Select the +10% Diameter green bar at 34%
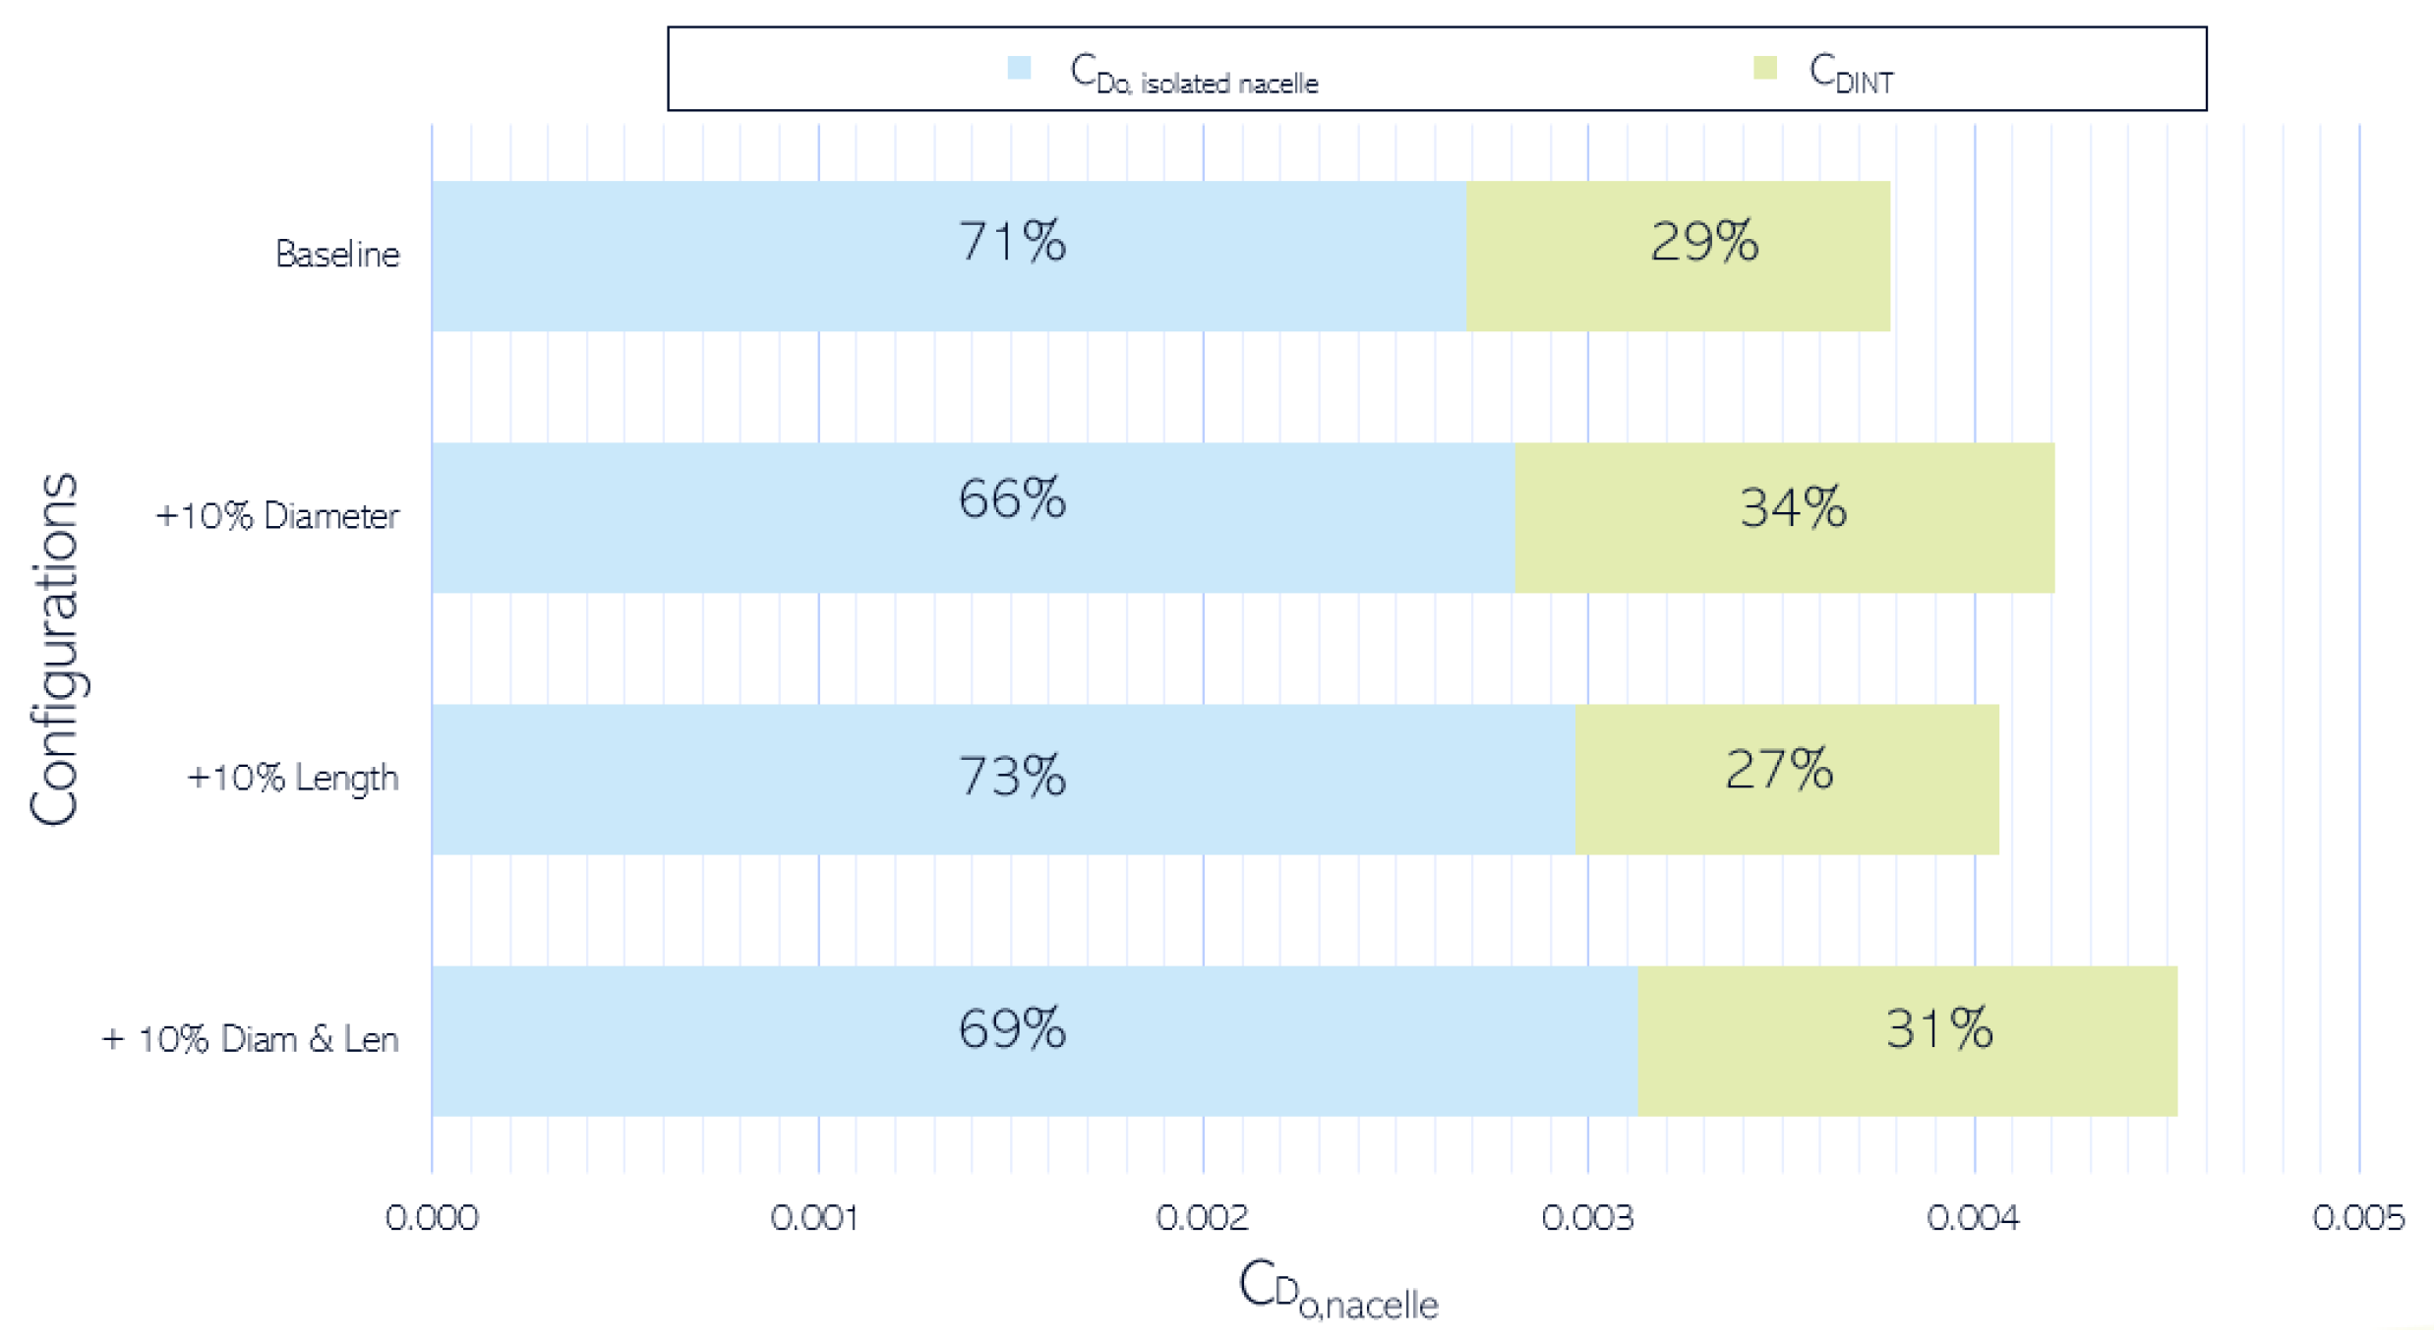Viewport: 2434px width, 1338px height. click(1784, 517)
